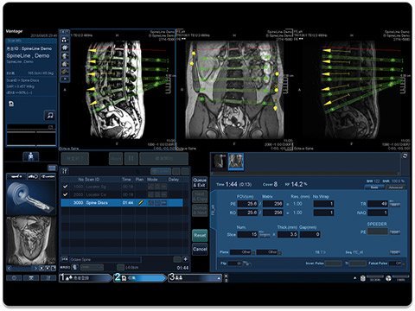Image resolution: width=415 pixels, height=311 pixels.
Task: Click the Queue & Exit button
Action: point(200,183)
